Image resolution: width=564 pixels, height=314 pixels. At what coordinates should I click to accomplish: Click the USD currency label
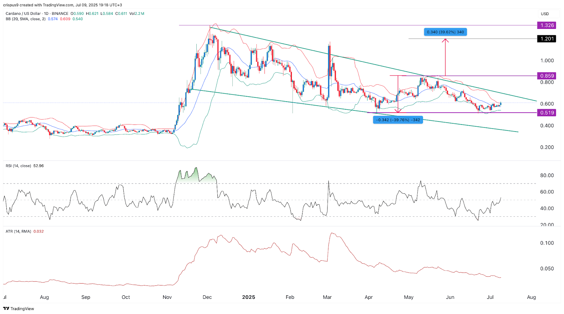pos(545,14)
